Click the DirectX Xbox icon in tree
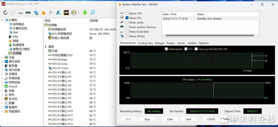This screenshot has width=278, height=127. (x=6, y=86)
